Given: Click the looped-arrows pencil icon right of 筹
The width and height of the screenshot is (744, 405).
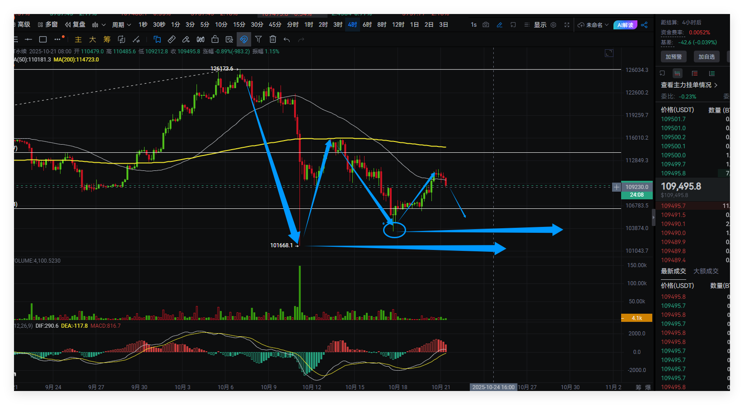Looking at the screenshot, I should (x=121, y=39).
